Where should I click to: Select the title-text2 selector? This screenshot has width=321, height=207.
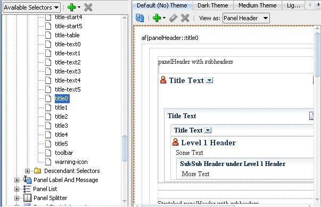coord(68,62)
